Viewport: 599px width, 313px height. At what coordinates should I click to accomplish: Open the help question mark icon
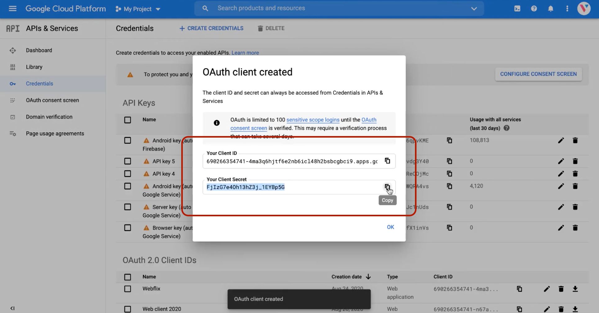534,9
